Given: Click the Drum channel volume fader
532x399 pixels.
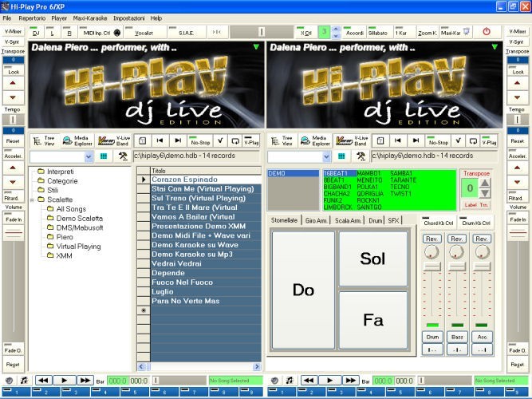Looking at the screenshot, I should point(432,267).
